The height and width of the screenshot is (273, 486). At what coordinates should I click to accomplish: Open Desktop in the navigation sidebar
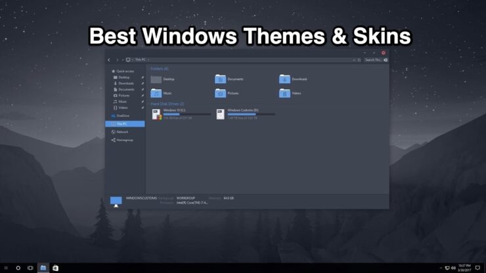121,77
